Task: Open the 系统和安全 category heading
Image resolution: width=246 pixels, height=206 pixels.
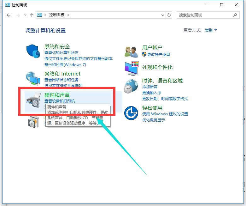Action: coord(57,47)
